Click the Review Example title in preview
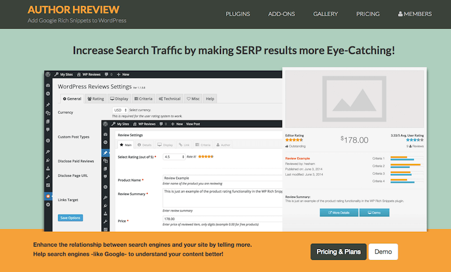Viewport: 451px width, 272px height. click(x=298, y=158)
